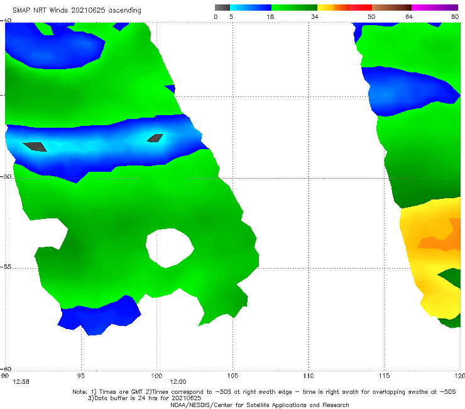Click the magenta 64-80 segment of color bar

coord(435,8)
